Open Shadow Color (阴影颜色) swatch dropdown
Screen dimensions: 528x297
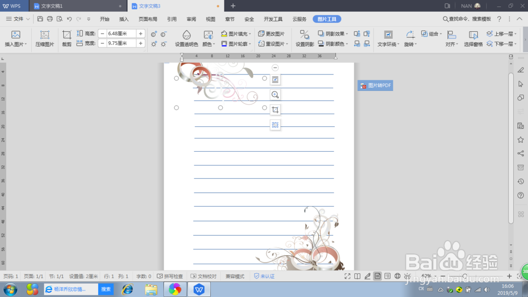pyautogui.click(x=333, y=44)
